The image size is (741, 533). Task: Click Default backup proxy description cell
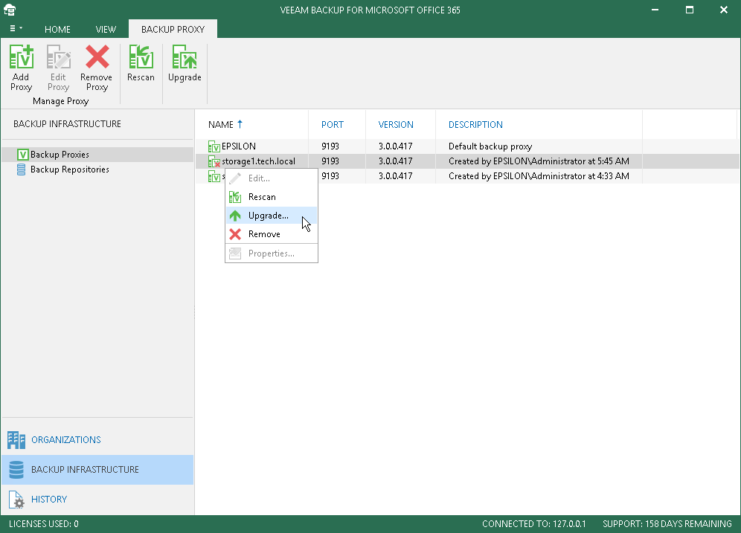coord(490,146)
